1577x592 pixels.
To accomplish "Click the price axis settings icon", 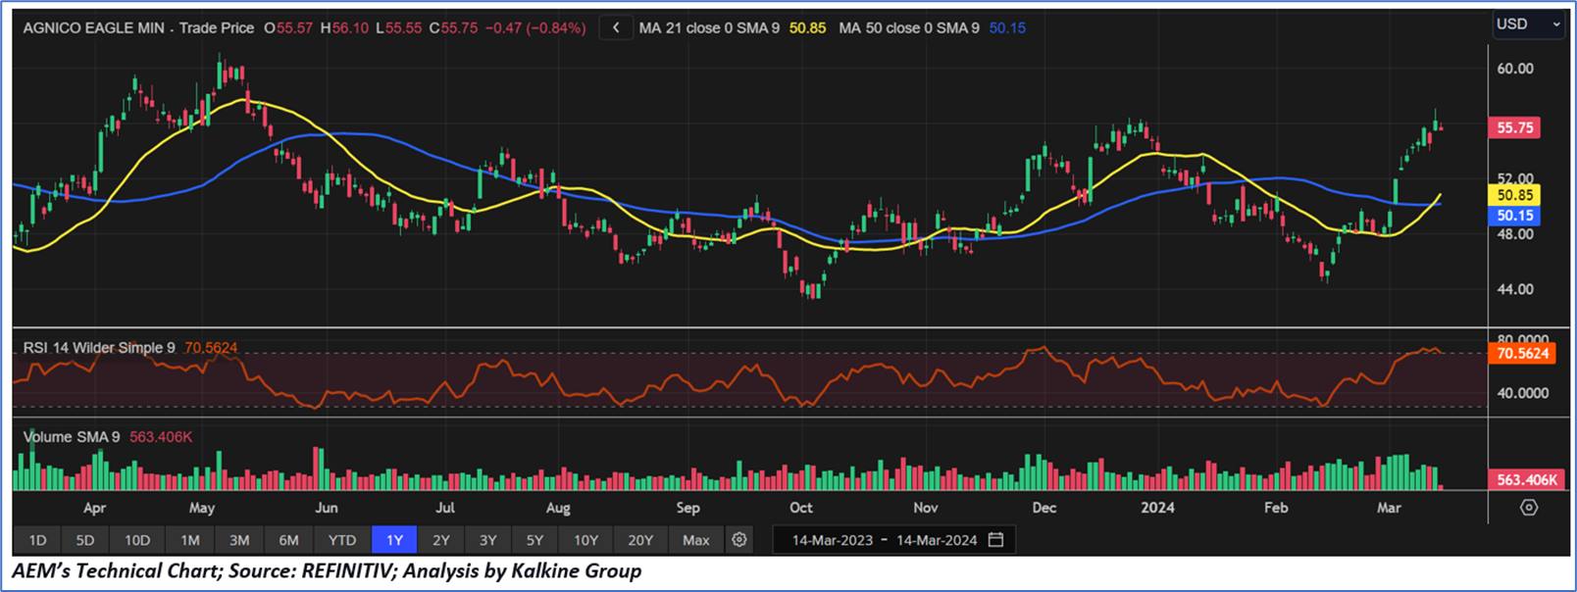I will pyautogui.click(x=1528, y=508).
